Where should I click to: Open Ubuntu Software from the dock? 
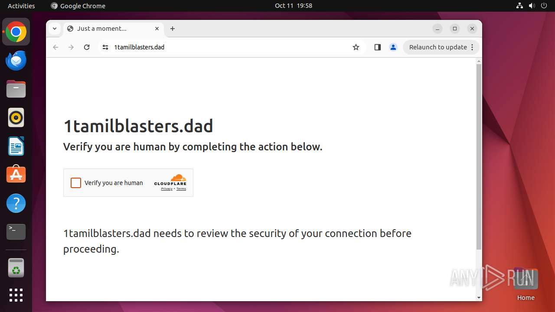point(16,175)
